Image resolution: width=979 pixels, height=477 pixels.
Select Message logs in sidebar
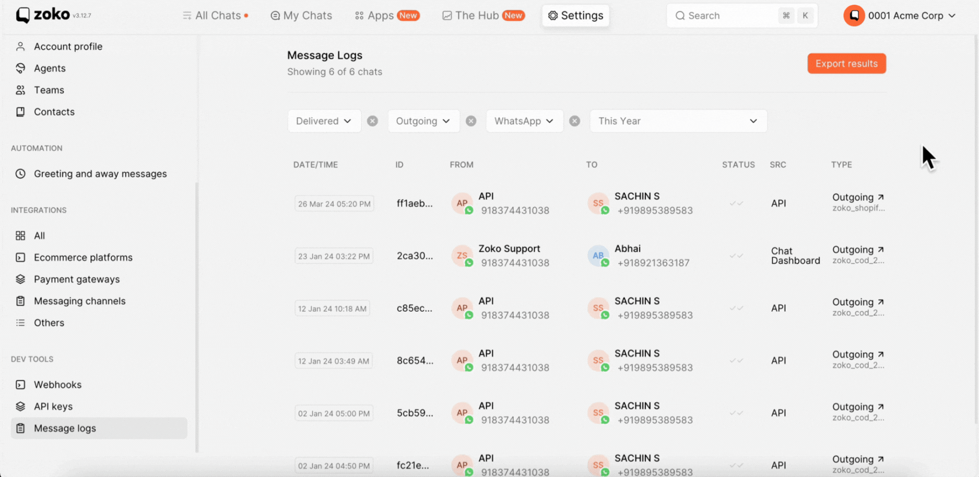coord(99,428)
